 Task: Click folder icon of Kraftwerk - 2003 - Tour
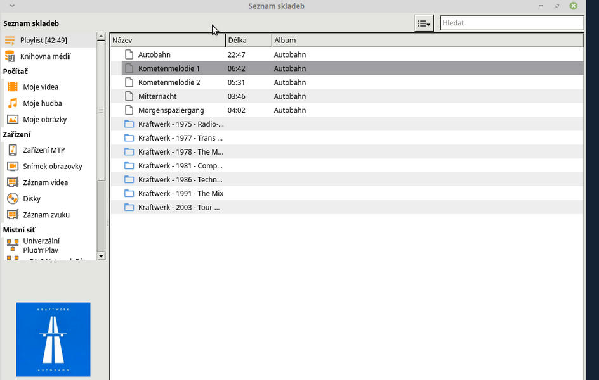point(129,207)
